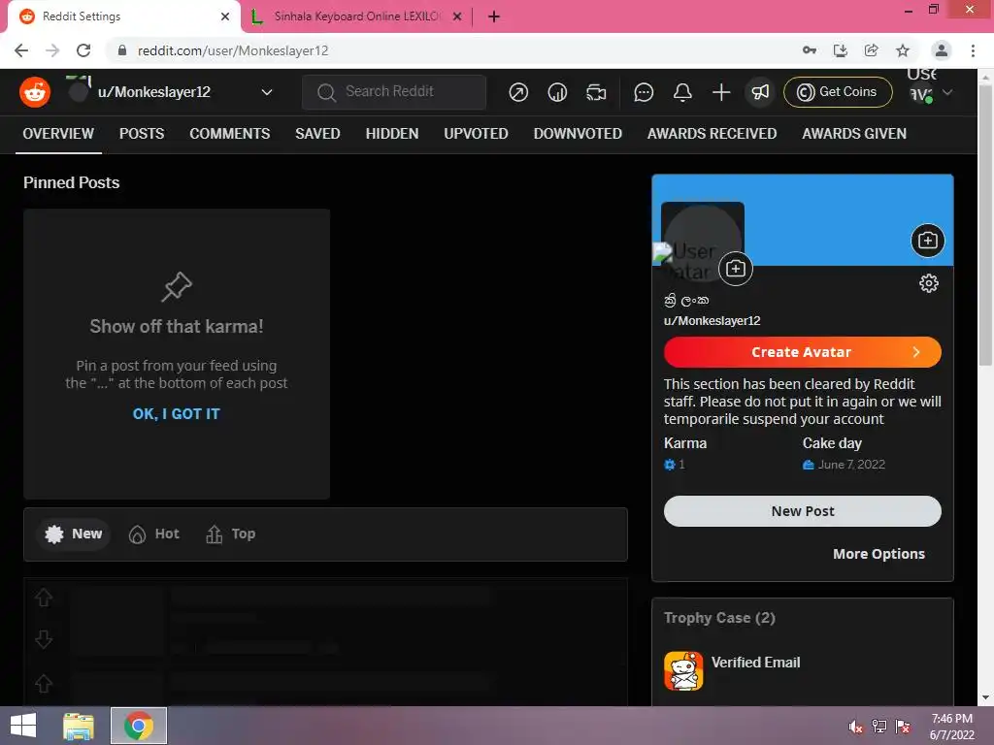Click browser back arrow
The height and width of the screenshot is (745, 994).
point(21,50)
